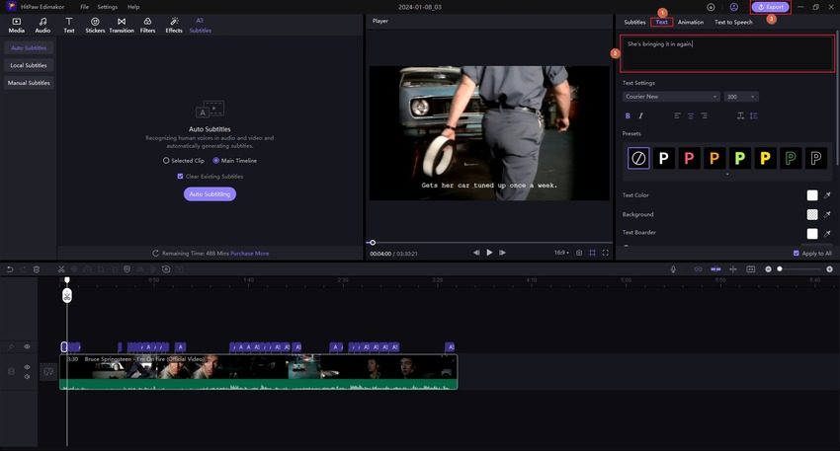Image resolution: width=840 pixels, height=451 pixels.
Task: Open the File menu
Action: [84, 7]
